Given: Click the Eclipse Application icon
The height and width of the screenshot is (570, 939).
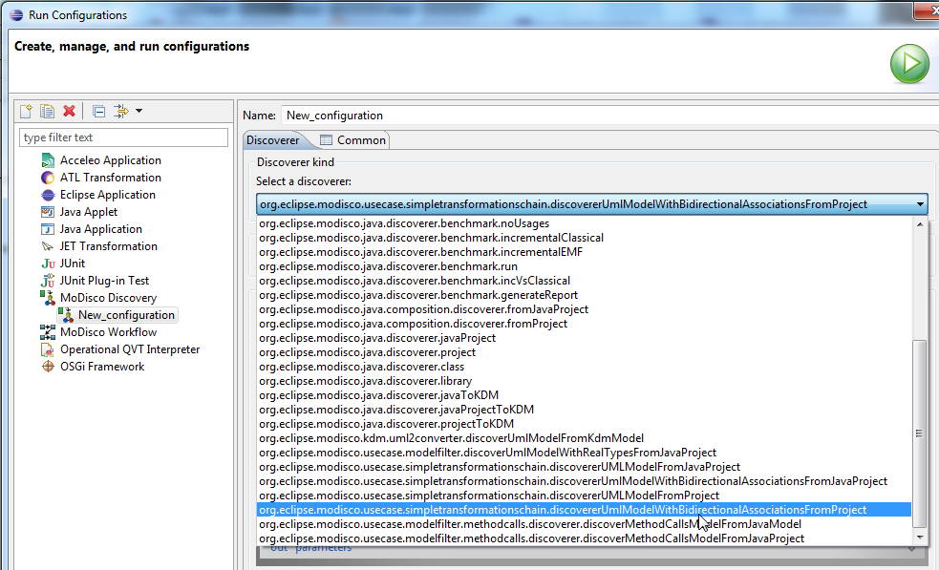Looking at the screenshot, I should (x=48, y=195).
